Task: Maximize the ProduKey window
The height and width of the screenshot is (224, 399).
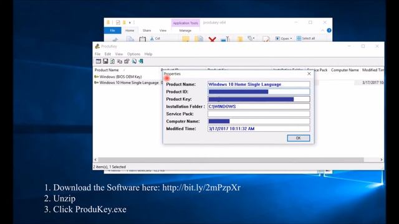Action: coord(363,46)
